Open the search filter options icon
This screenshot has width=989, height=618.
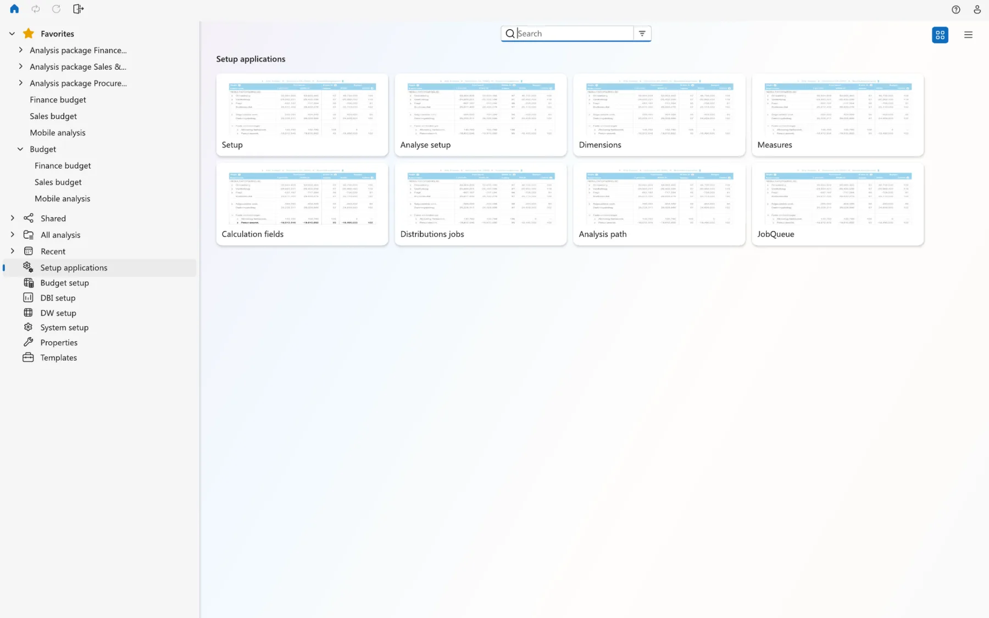click(x=642, y=34)
